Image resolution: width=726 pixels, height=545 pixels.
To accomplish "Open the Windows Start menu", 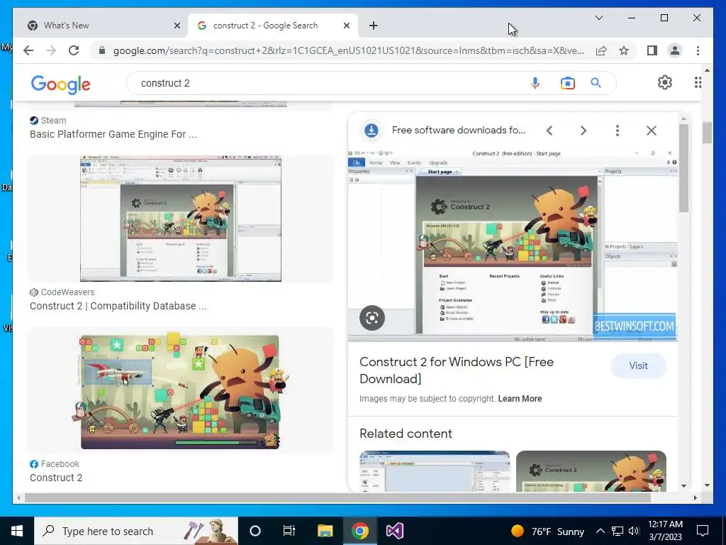I will coord(17,531).
